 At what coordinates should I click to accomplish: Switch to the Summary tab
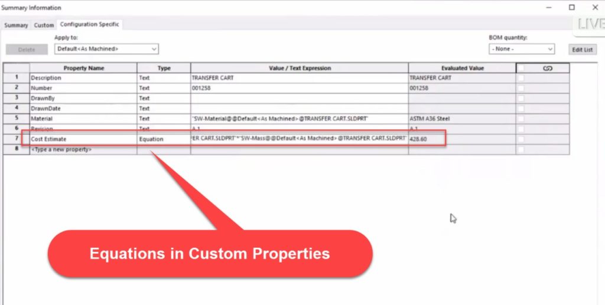pyautogui.click(x=16, y=25)
